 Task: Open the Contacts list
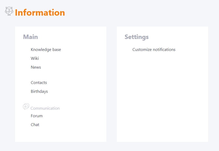(39, 83)
